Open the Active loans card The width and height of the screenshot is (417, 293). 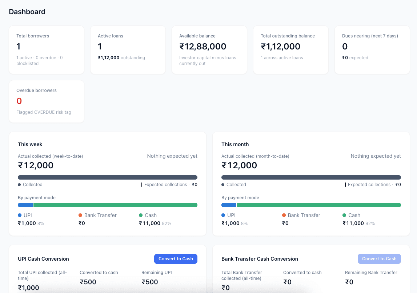coord(128,50)
